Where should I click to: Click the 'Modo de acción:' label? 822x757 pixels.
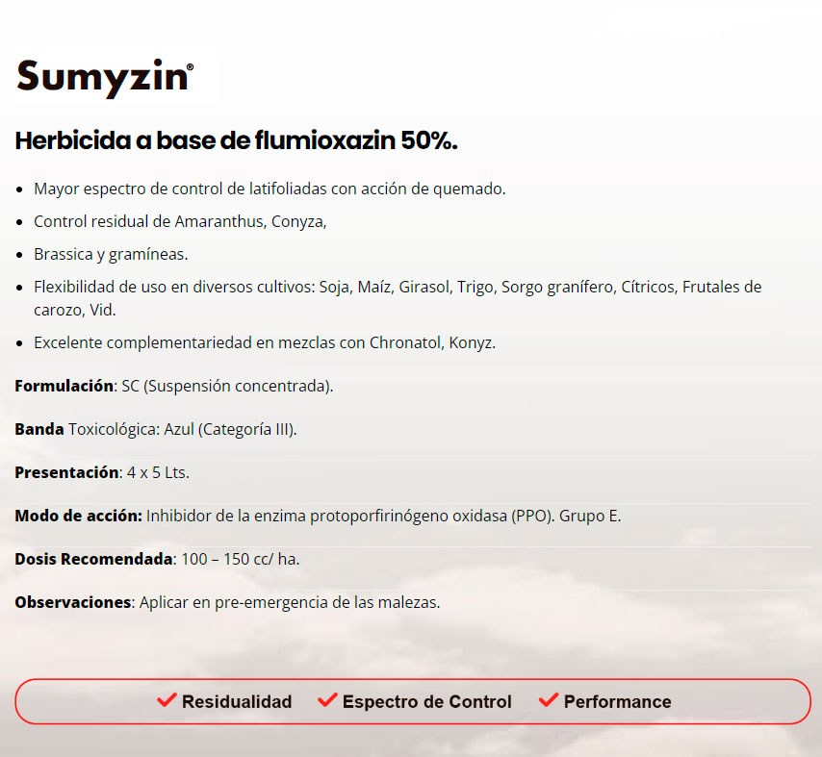79,516
